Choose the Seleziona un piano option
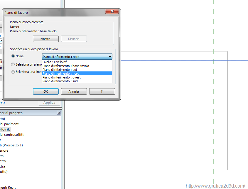This screenshot has height=189, width=248. [13, 64]
